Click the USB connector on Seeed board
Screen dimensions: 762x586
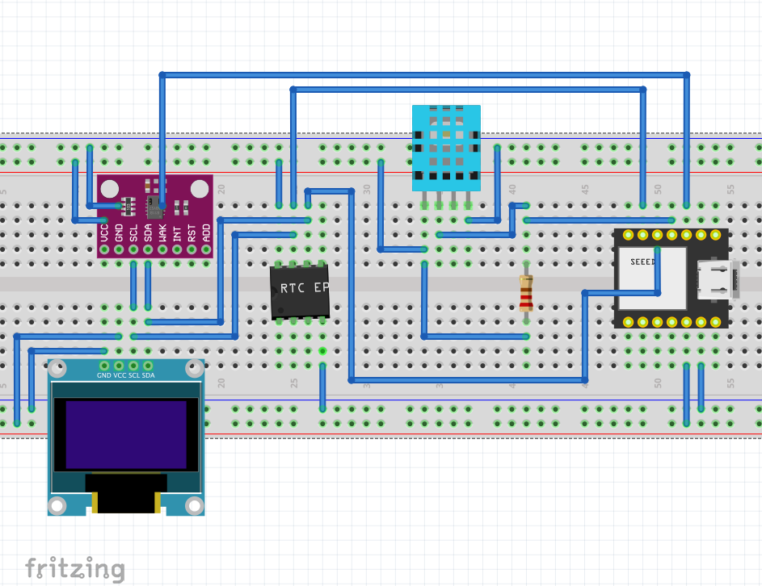716,278
